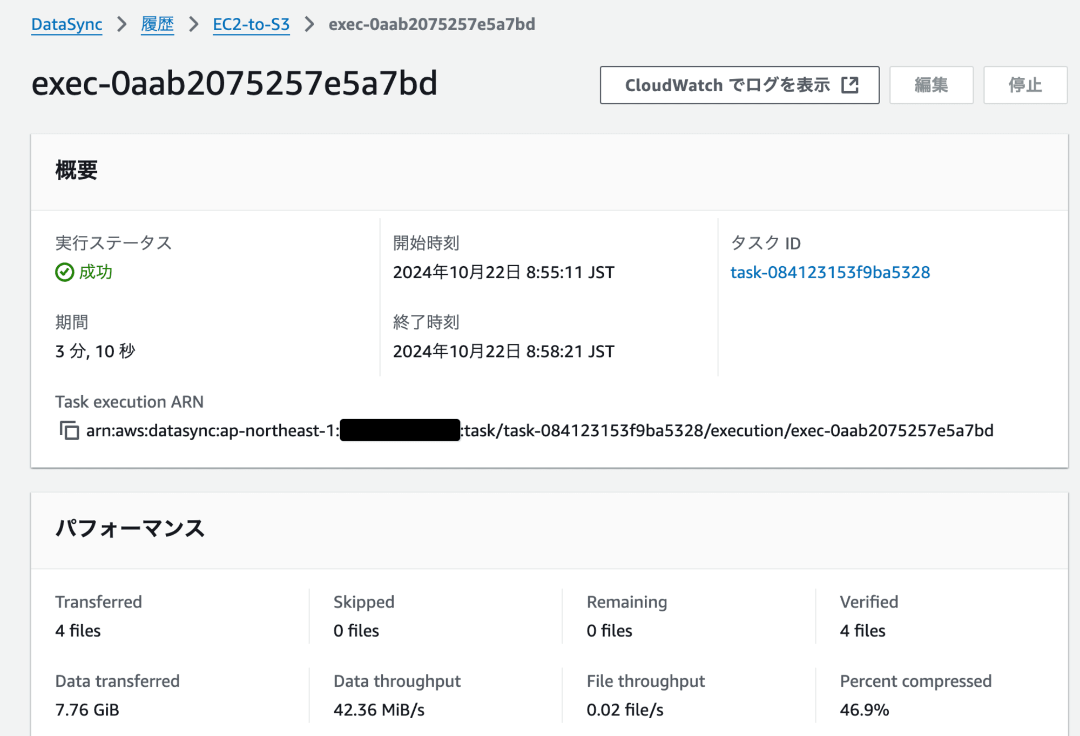This screenshot has height=736, width=1080.
Task: Select the 概要 section header
Action: [76, 170]
